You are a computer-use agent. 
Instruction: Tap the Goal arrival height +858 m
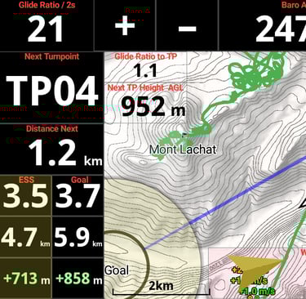tap(78, 279)
